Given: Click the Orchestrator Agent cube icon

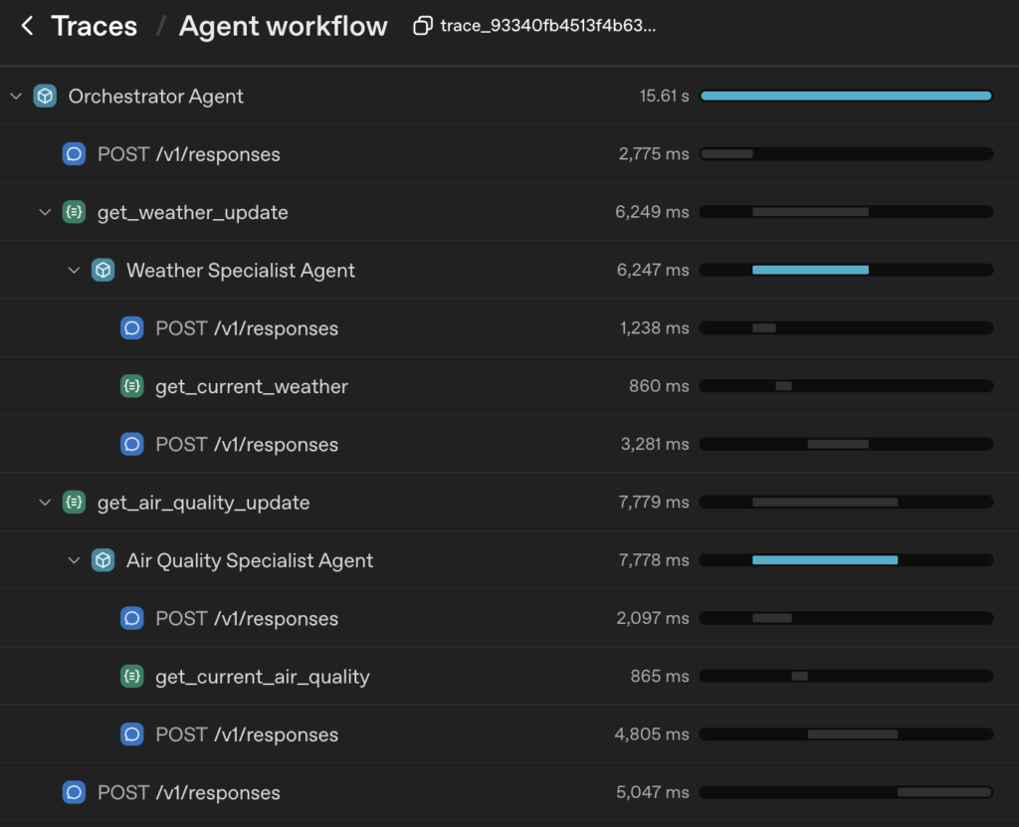Looking at the screenshot, I should (45, 97).
